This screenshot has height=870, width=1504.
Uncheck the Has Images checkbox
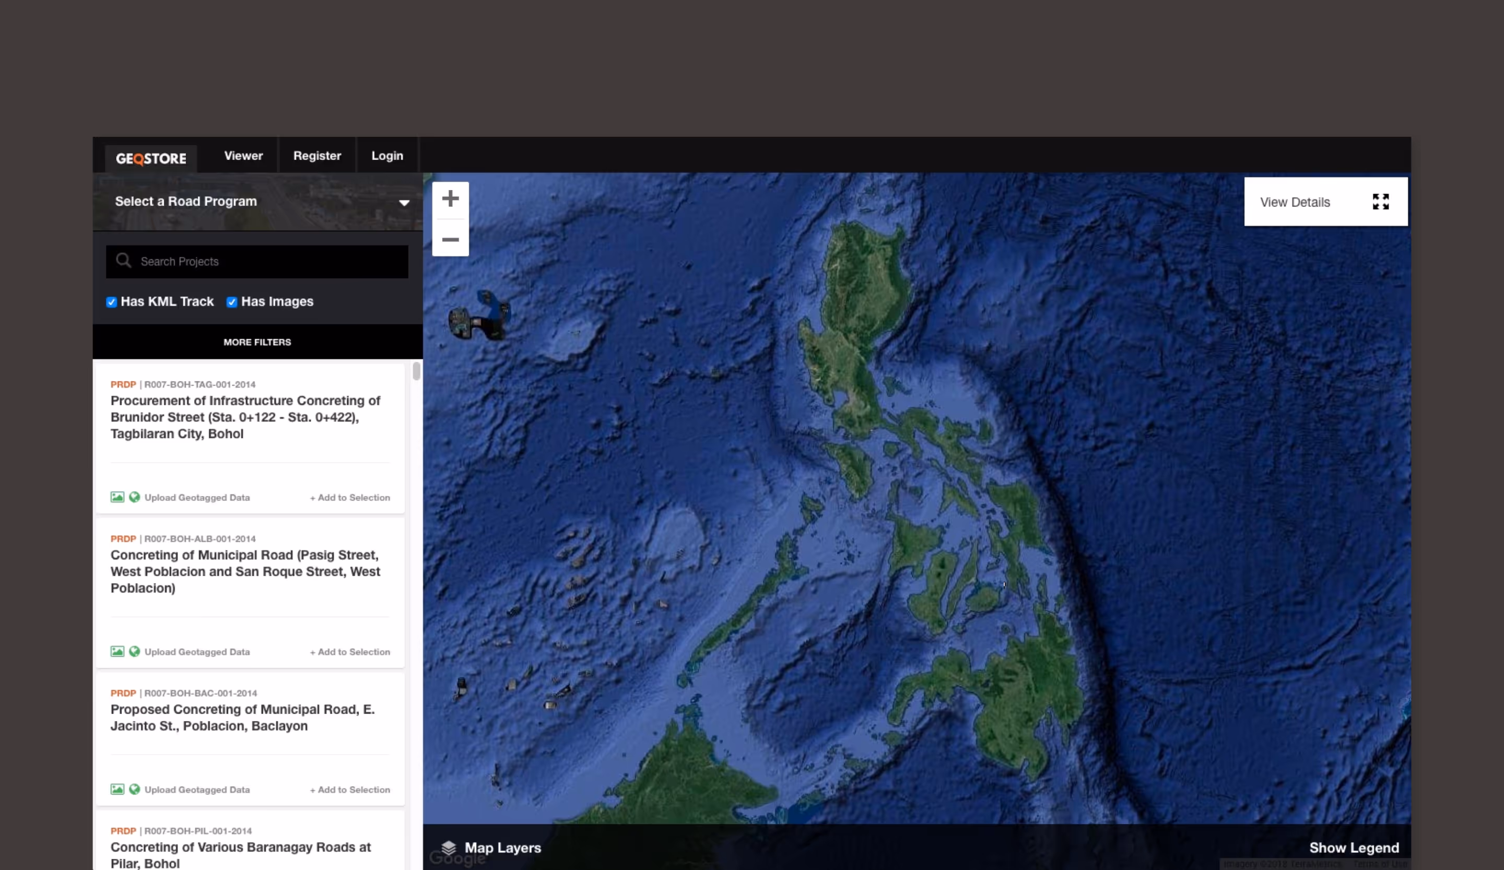point(231,302)
